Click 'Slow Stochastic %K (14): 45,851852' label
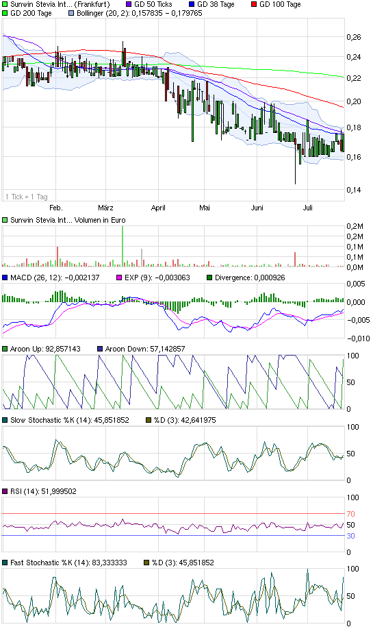Image resolution: width=373 pixels, height=629 pixels. [70, 420]
